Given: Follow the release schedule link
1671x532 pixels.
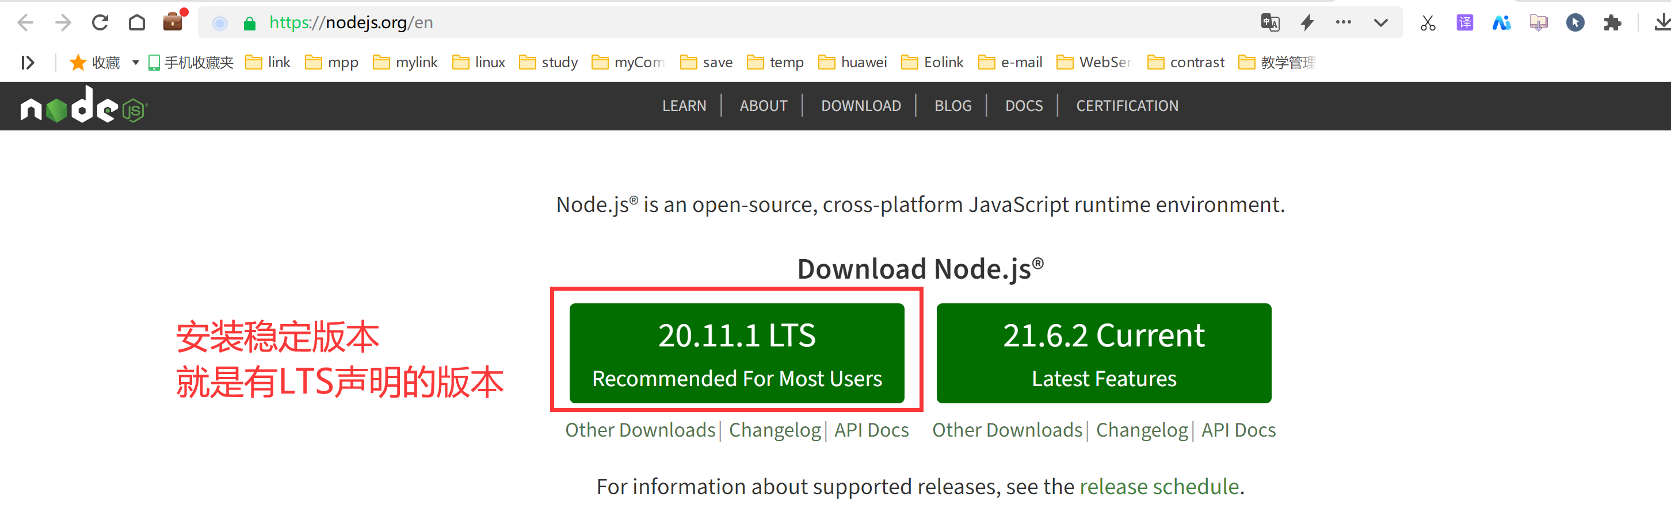Looking at the screenshot, I should coord(1159,487).
